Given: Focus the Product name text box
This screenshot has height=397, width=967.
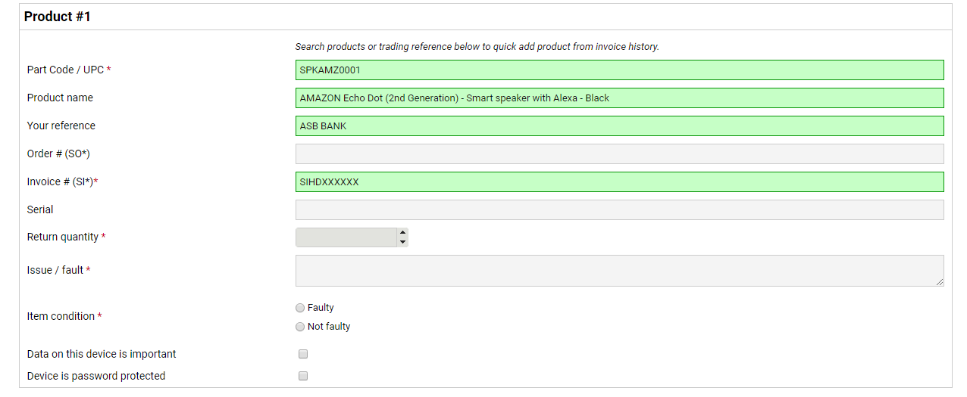Looking at the screenshot, I should (619, 98).
